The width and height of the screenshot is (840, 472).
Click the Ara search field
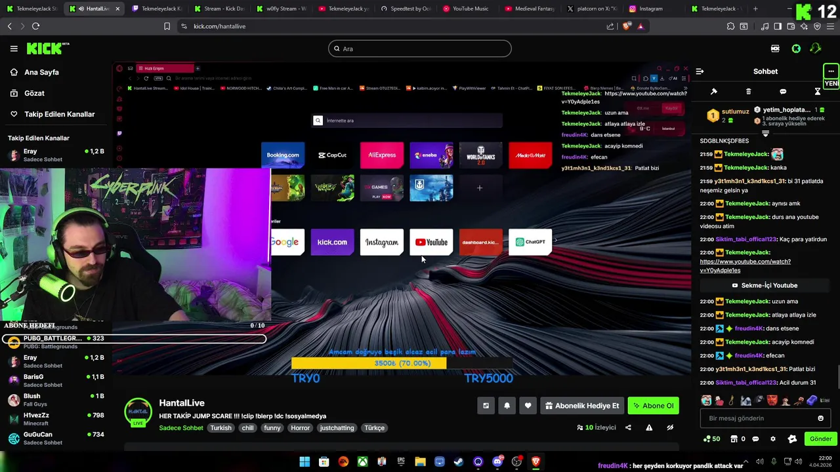420,49
